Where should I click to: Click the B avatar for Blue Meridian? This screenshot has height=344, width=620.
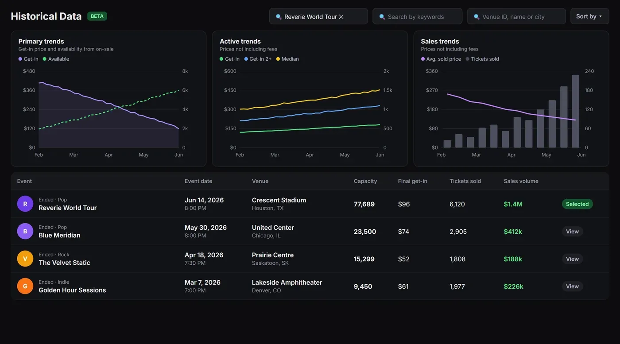25,231
